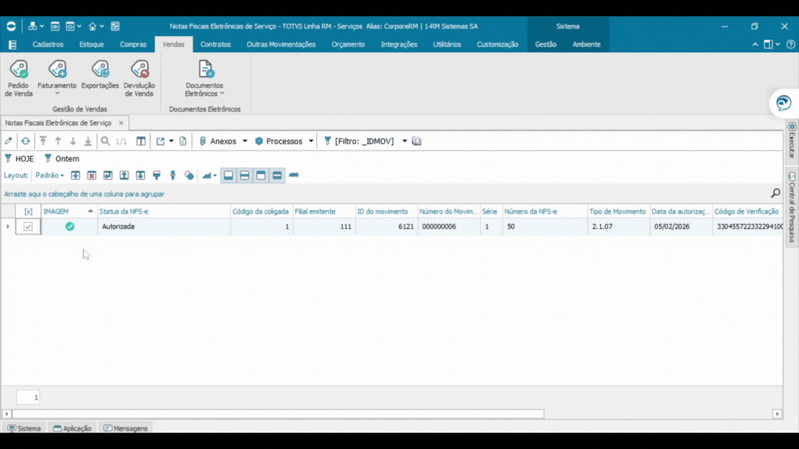Open the filter dropdown arrow after [Filtro: _IDMOV]

tap(404, 141)
